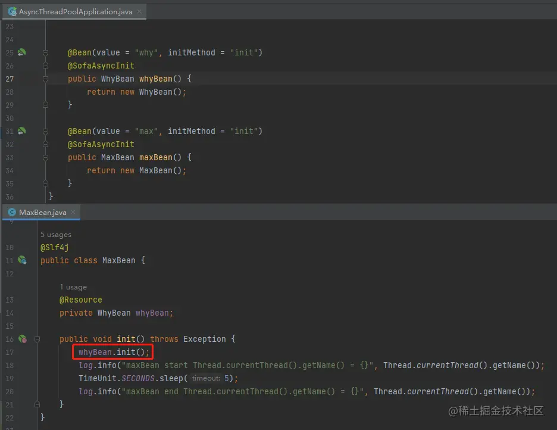Viewport: 557px width, 430px height.
Task: Open the '5 usages' hint above MaxBean
Action: (x=56, y=235)
